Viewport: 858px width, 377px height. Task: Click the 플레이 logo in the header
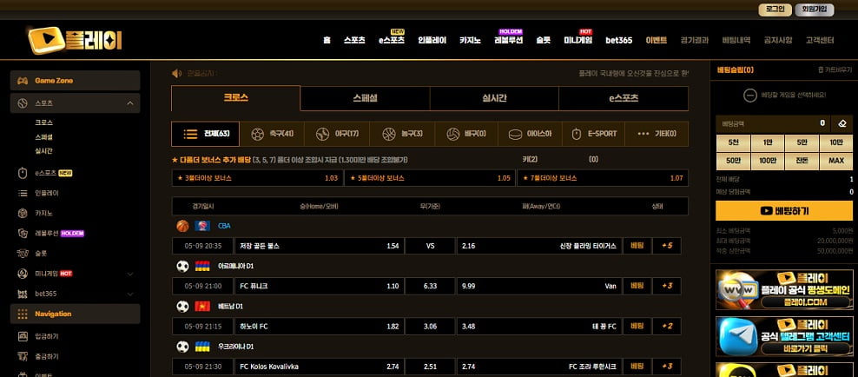(x=74, y=40)
